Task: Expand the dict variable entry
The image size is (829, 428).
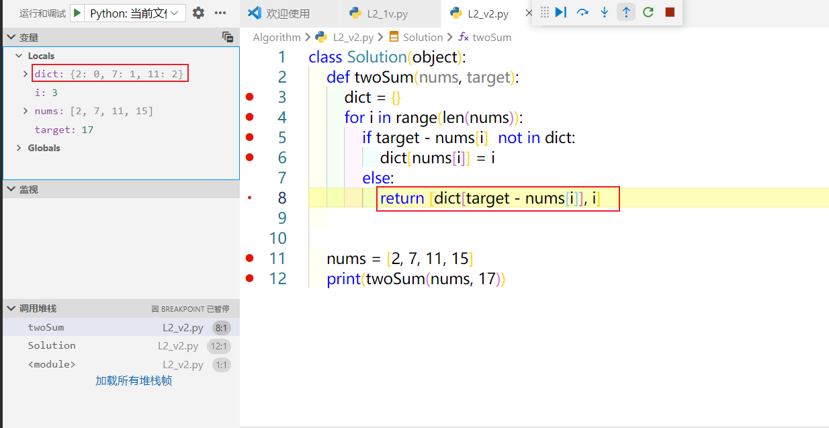Action: (26, 74)
